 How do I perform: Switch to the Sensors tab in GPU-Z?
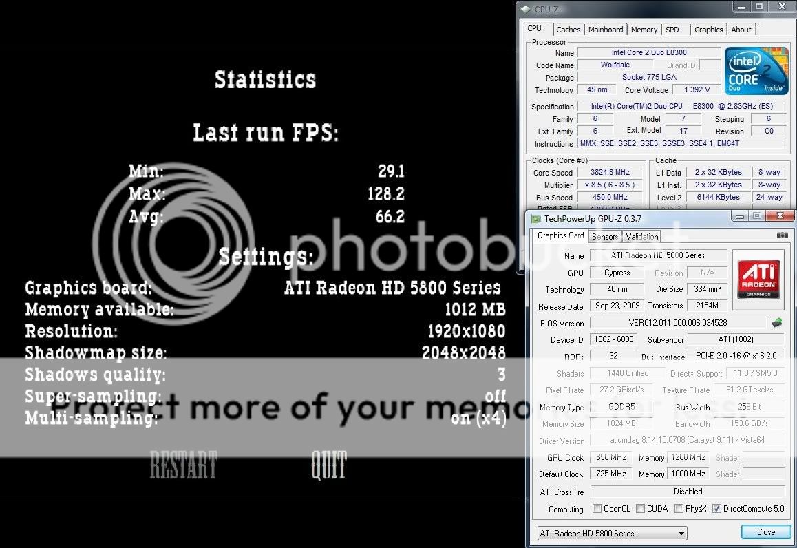pos(604,236)
